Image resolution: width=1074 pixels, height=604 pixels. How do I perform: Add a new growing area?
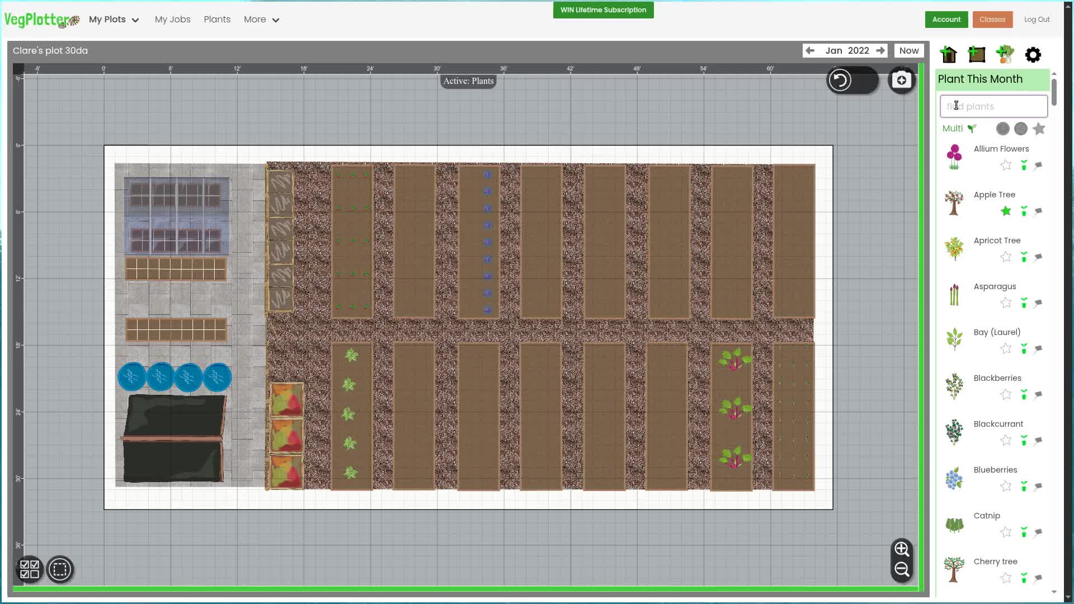click(x=977, y=54)
